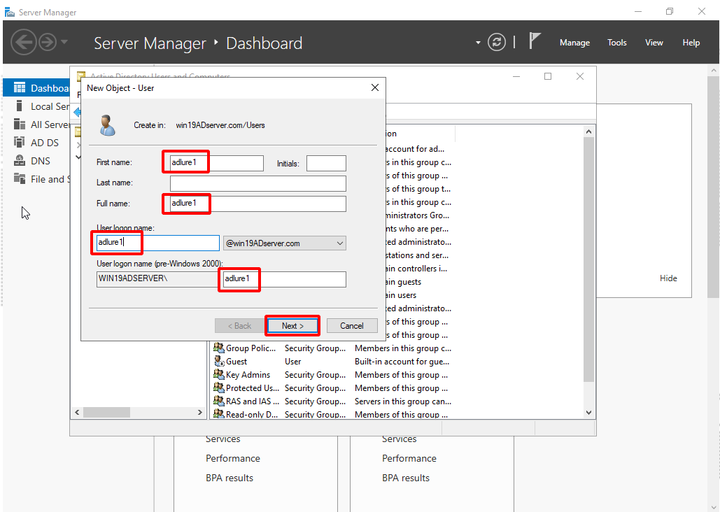The image size is (720, 512).
Task: Click the Last name input field
Action: (x=257, y=183)
